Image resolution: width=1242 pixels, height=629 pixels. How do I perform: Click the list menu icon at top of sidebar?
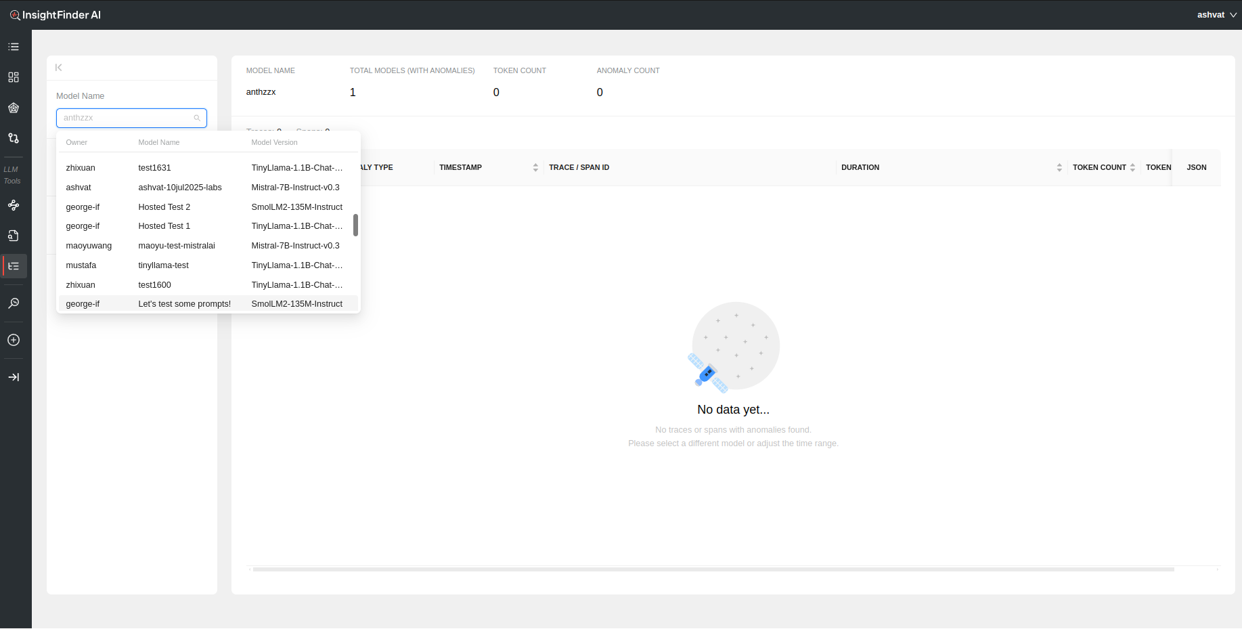pos(14,47)
